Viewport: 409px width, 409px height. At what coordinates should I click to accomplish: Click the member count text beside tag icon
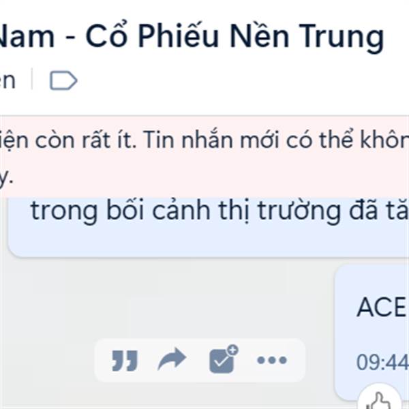point(7,80)
